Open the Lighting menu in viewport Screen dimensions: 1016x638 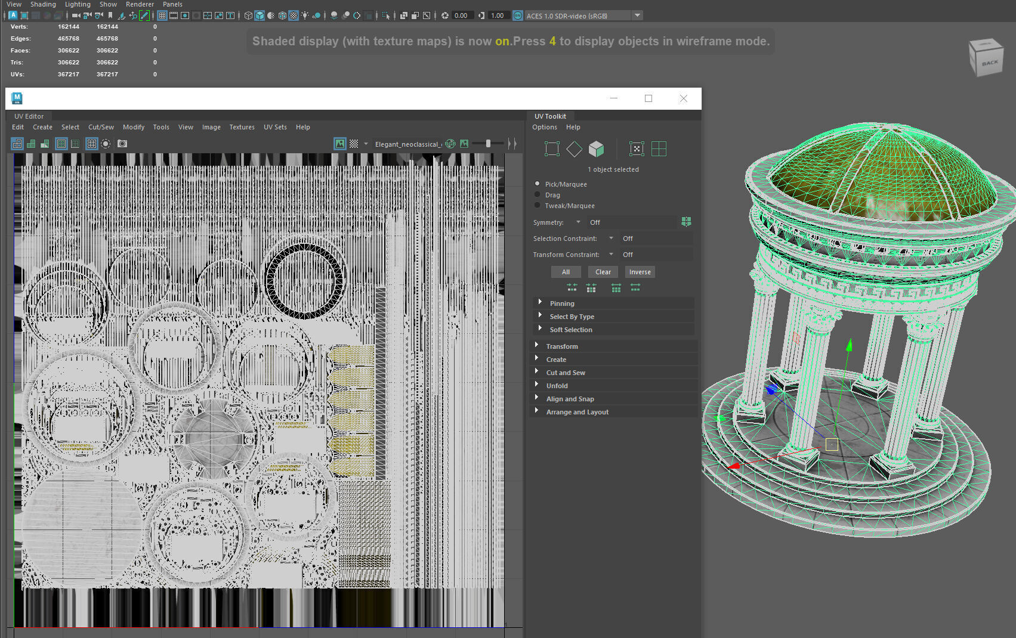(78, 4)
